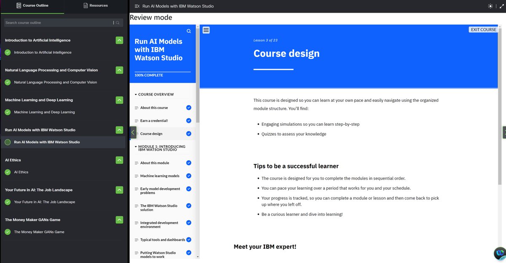Click the green check beside Money Maker GANs Game lesson

[x=8, y=232]
